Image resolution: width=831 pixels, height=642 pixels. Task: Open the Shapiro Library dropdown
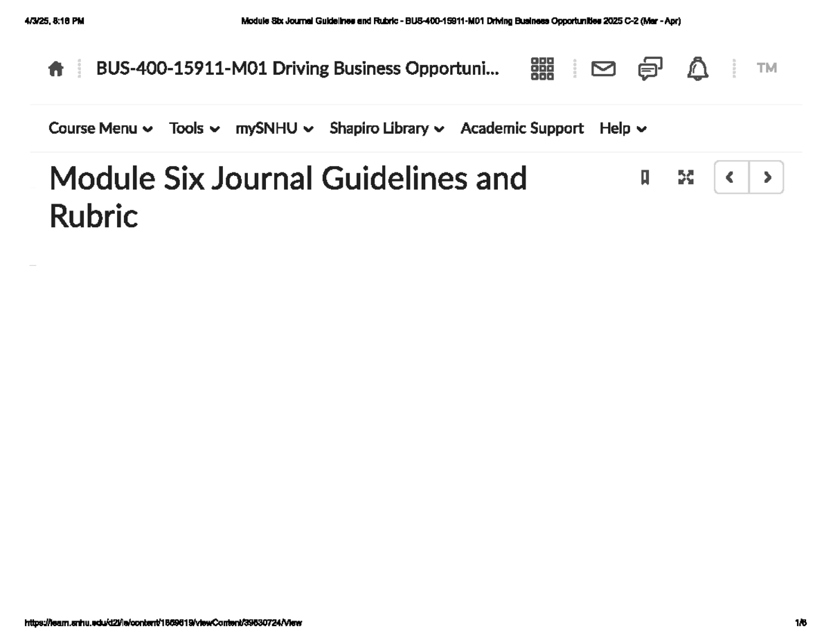pos(386,128)
